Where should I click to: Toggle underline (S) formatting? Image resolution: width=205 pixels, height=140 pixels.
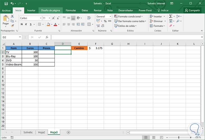[x=31, y=24]
